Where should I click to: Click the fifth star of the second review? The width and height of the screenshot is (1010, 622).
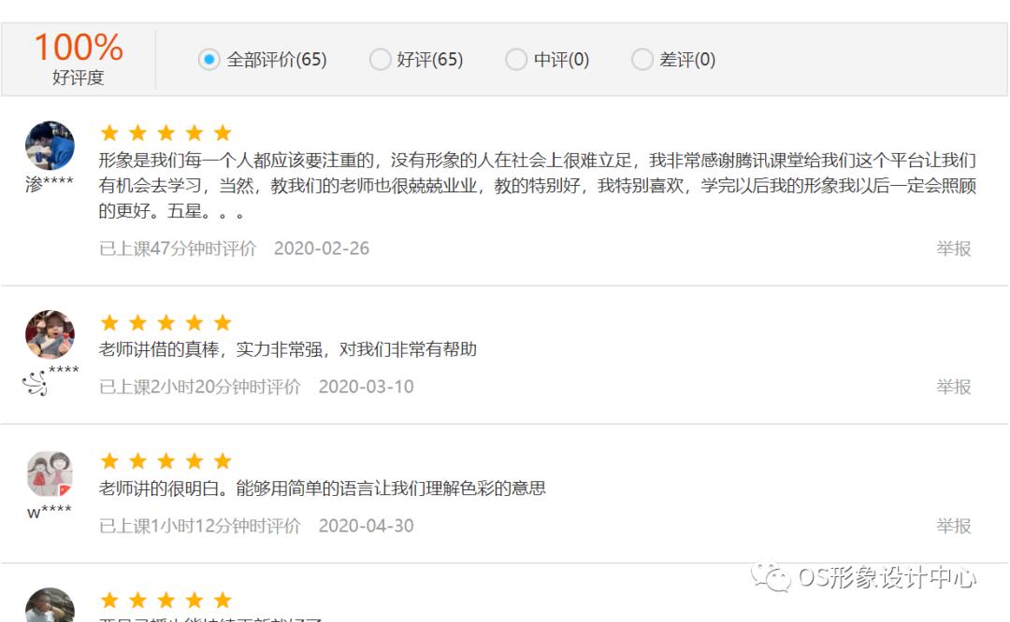[x=222, y=322]
